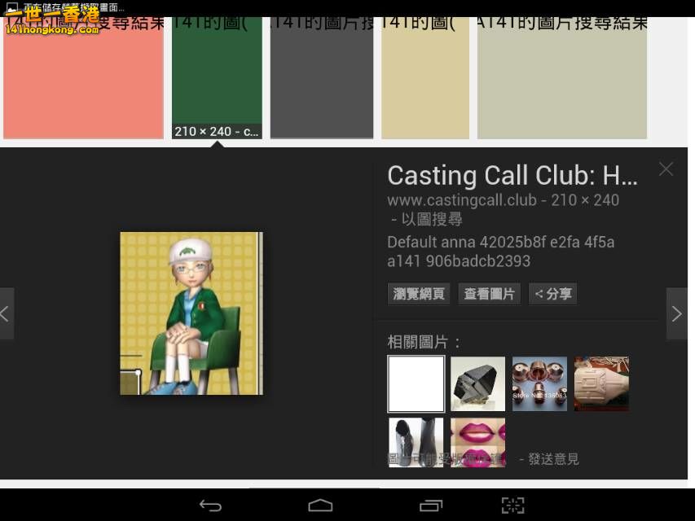This screenshot has width=695, height=521.
Task: Open the pink lips related image
Action: coord(477,442)
